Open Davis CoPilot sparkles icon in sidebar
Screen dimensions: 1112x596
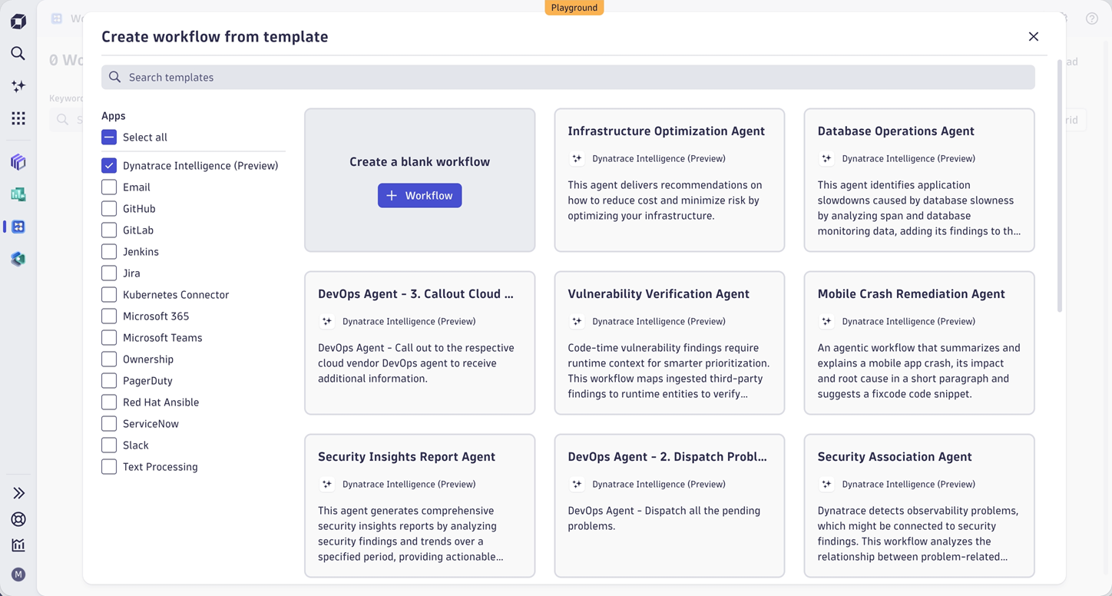(18, 86)
